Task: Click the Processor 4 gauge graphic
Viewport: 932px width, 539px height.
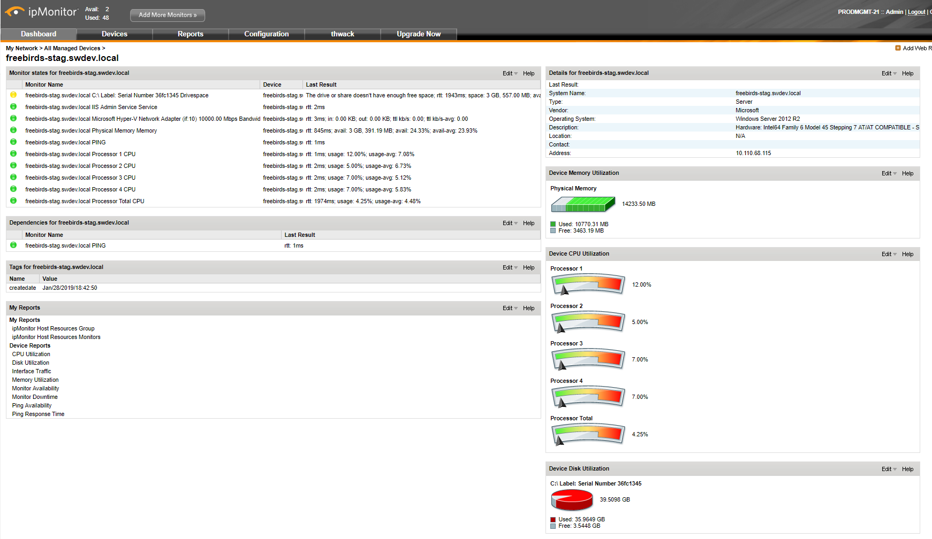Action: (x=588, y=397)
